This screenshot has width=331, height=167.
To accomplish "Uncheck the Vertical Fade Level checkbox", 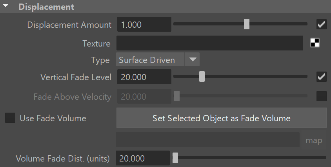I will [x=322, y=76].
